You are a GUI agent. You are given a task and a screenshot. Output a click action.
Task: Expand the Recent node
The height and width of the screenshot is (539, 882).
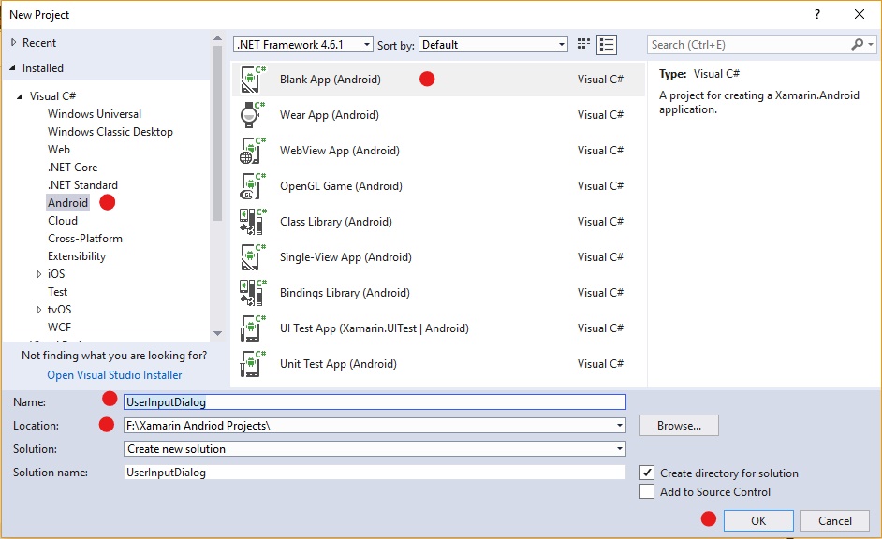click(13, 43)
